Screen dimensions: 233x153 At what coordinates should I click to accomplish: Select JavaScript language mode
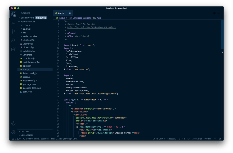point(197,139)
